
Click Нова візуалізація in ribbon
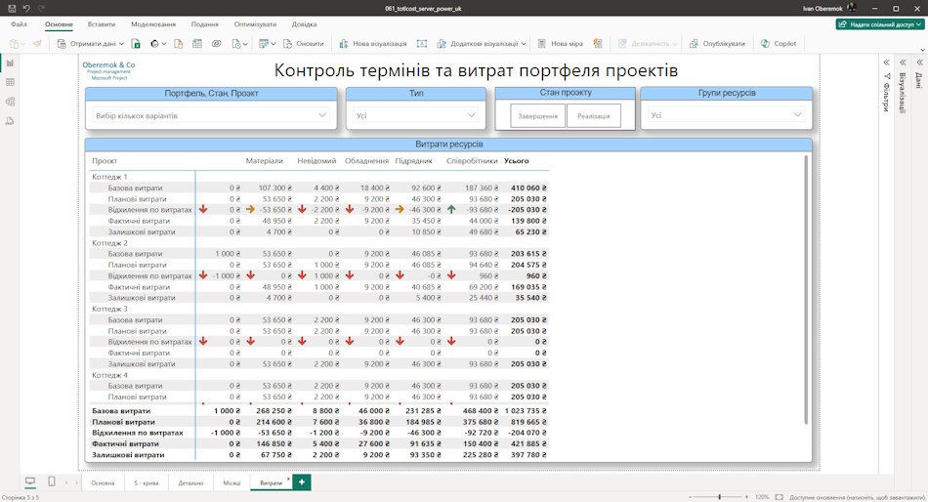click(373, 44)
